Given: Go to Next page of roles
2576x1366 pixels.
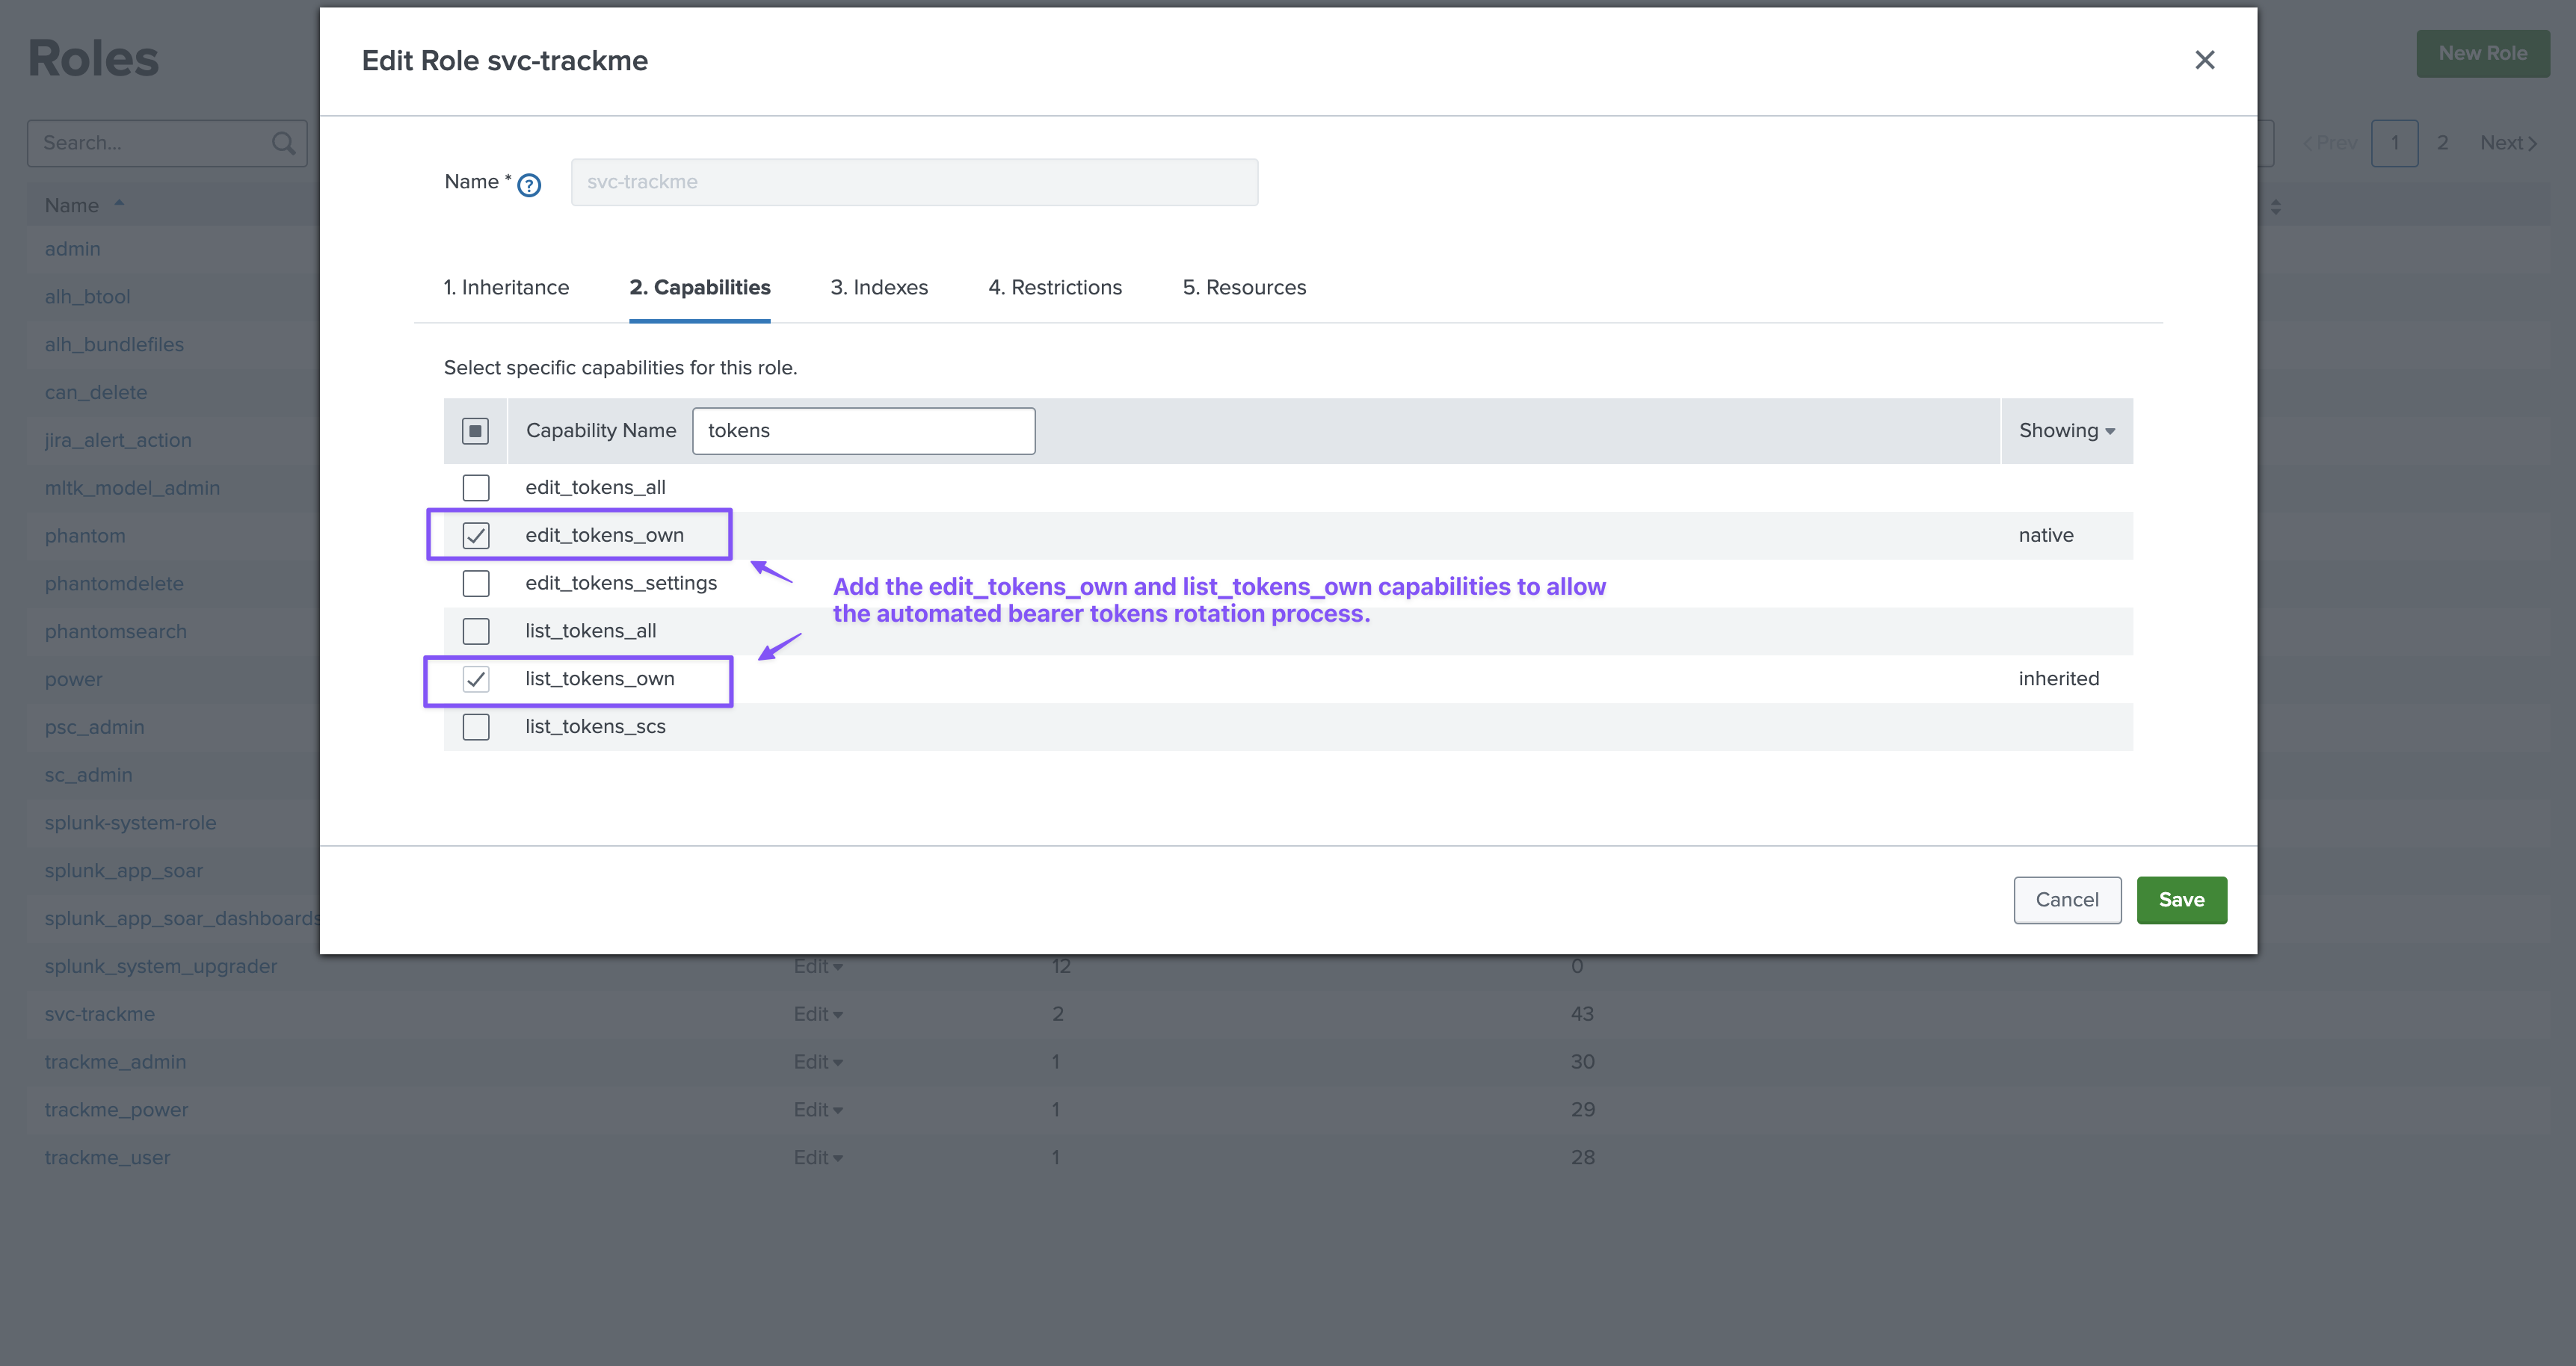Looking at the screenshot, I should (x=2507, y=143).
